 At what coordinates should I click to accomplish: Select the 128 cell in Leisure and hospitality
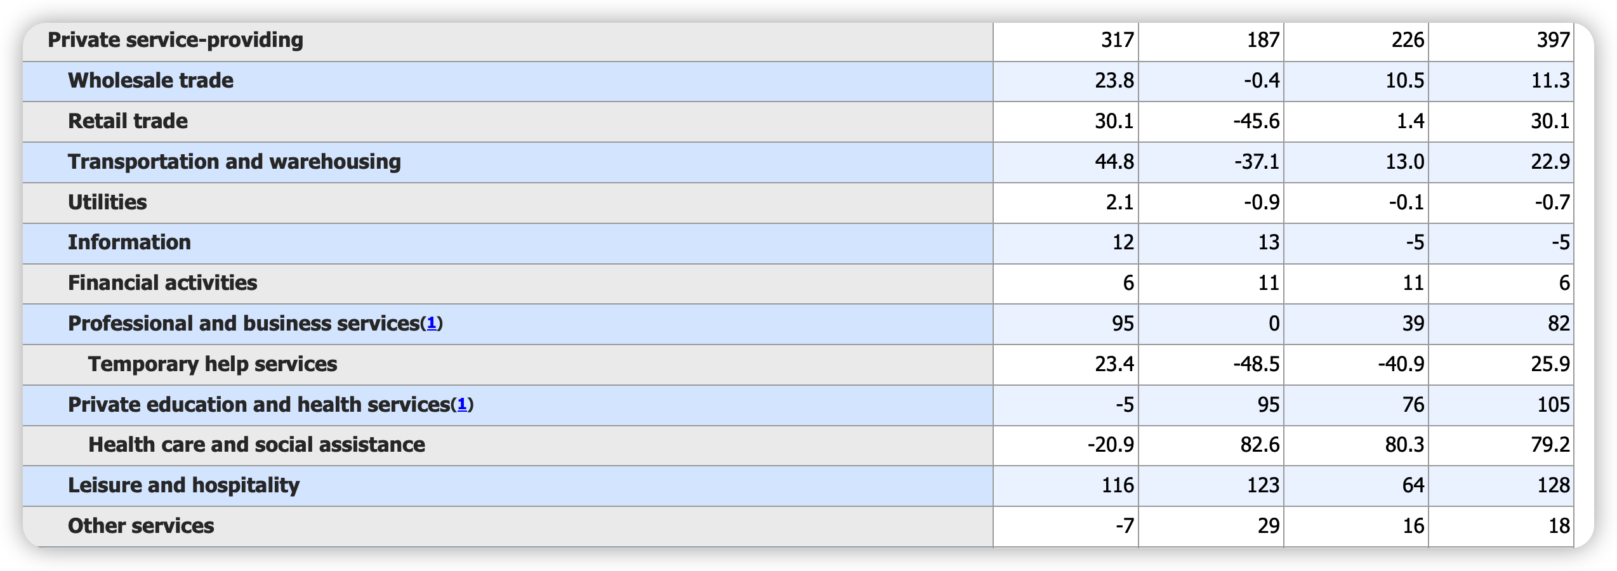[1553, 485]
